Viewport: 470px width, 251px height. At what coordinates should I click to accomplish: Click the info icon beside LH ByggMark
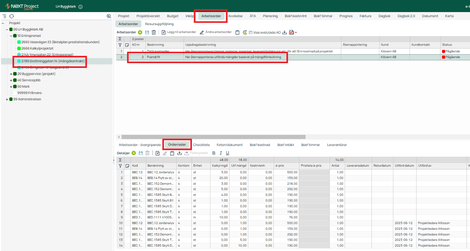(x=80, y=7)
